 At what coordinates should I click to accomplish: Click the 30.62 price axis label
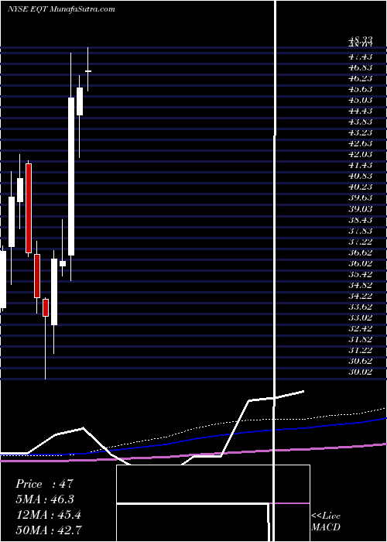359,361
